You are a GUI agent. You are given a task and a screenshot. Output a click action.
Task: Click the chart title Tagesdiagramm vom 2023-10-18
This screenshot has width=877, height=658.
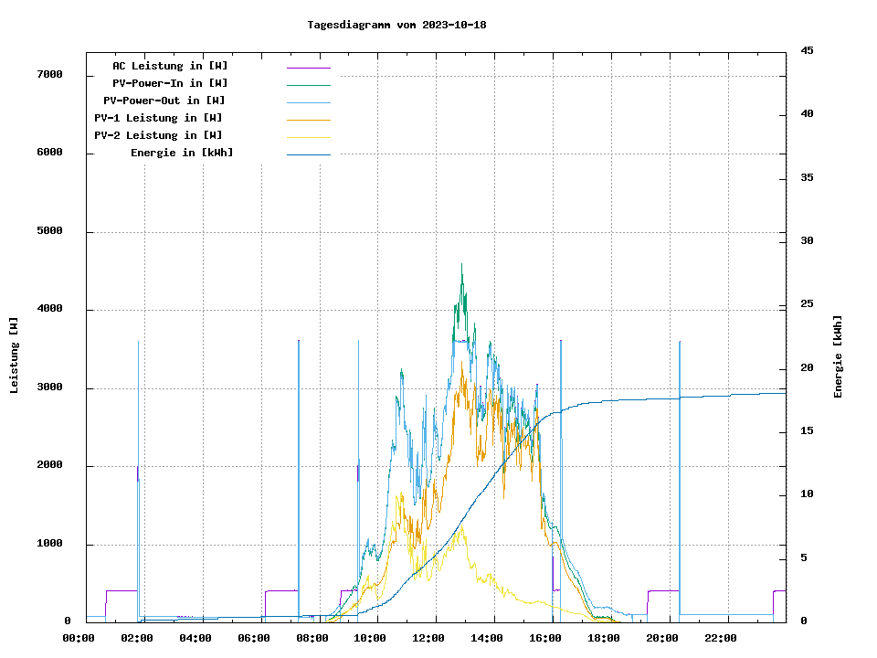396,25
